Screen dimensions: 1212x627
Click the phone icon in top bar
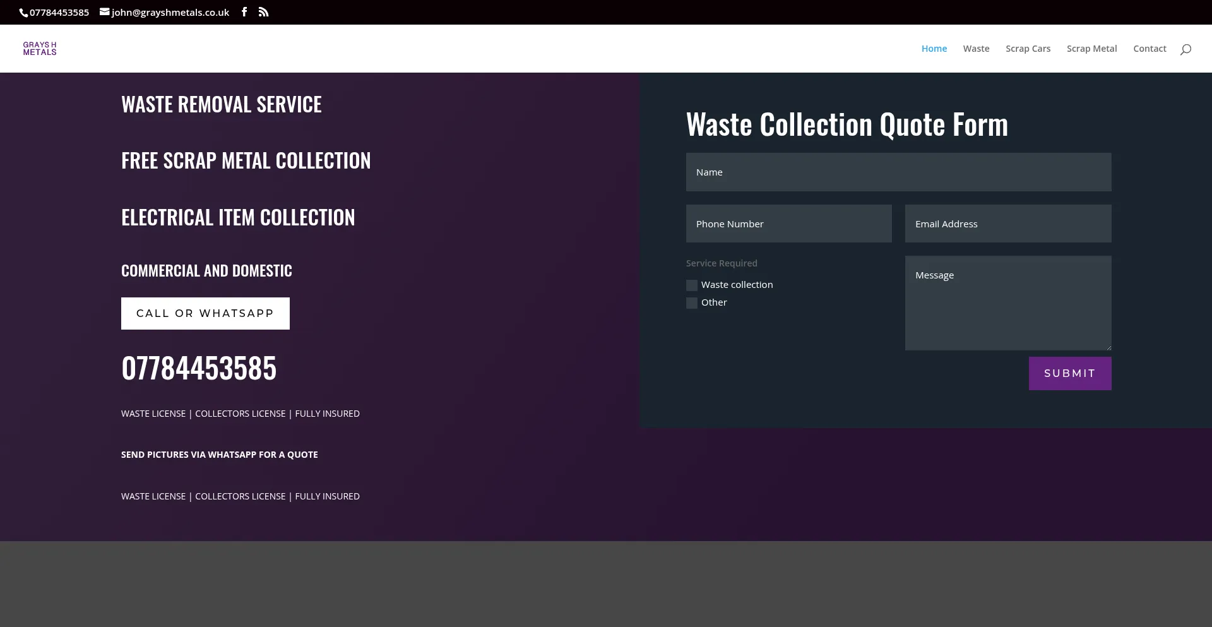tap(24, 13)
